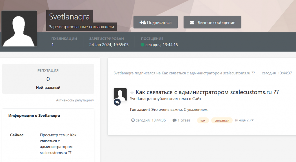Open the Просмотр темы link in sidebar

tap(58, 144)
